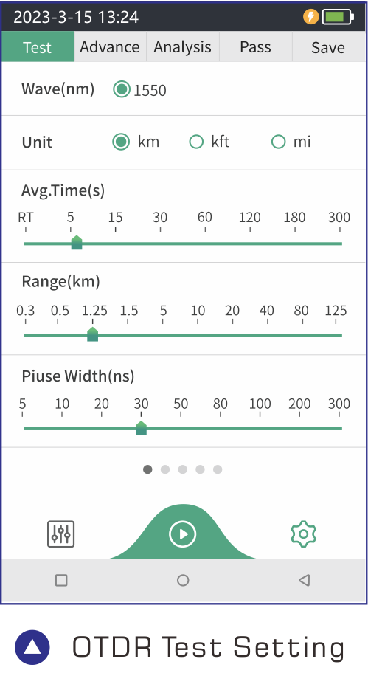Select the 1550 wavelength radio button
368x673 pixels.
click(x=122, y=89)
